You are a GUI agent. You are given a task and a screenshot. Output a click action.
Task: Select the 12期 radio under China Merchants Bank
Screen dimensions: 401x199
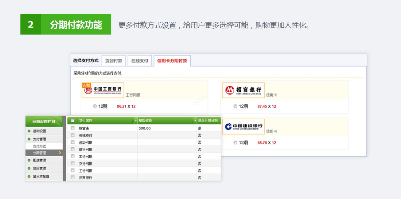[235, 106]
